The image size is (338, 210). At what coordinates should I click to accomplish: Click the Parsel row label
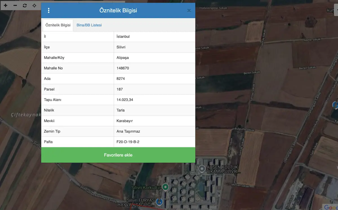click(x=49, y=89)
